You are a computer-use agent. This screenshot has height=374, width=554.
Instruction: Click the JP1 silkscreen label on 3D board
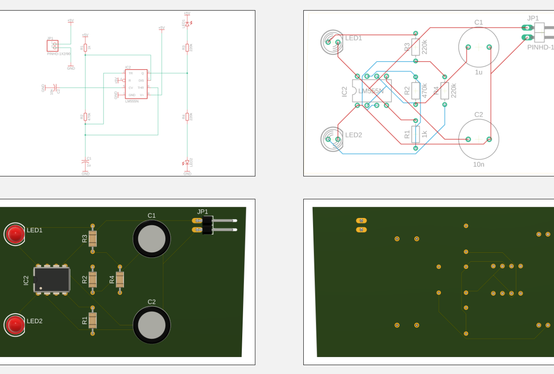click(203, 212)
